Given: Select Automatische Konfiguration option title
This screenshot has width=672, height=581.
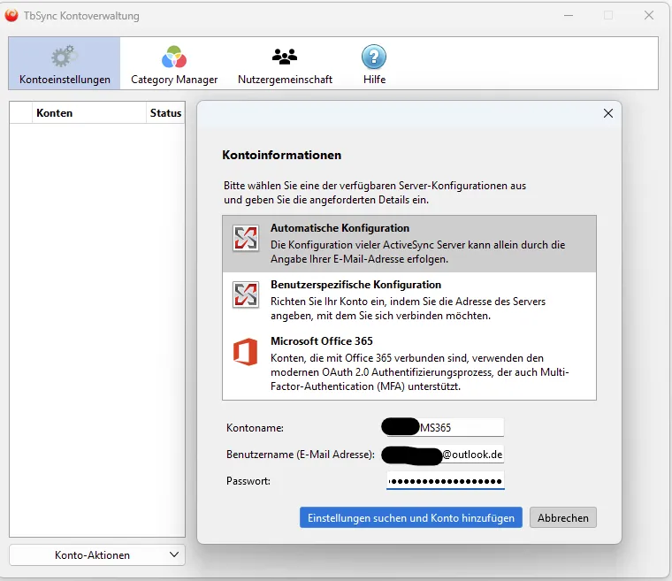Looking at the screenshot, I should click(x=340, y=227).
